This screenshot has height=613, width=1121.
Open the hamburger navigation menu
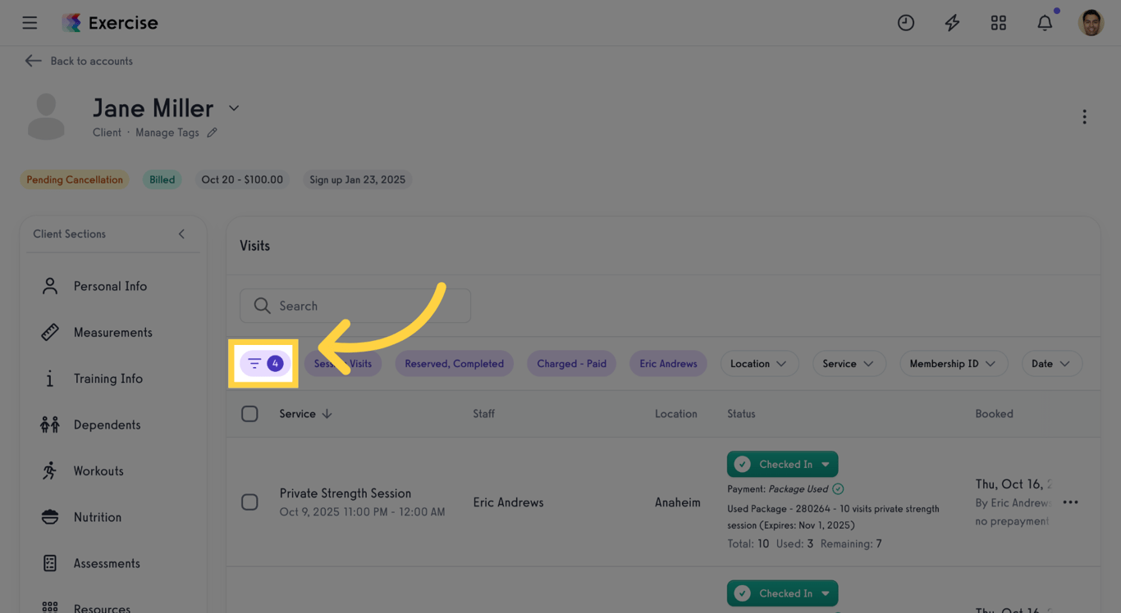30,23
